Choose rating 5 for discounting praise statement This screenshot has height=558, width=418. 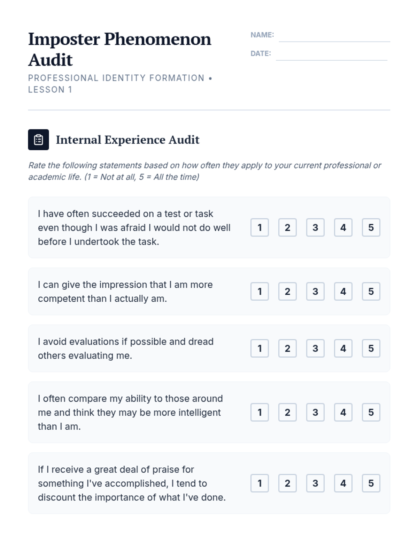(371, 483)
